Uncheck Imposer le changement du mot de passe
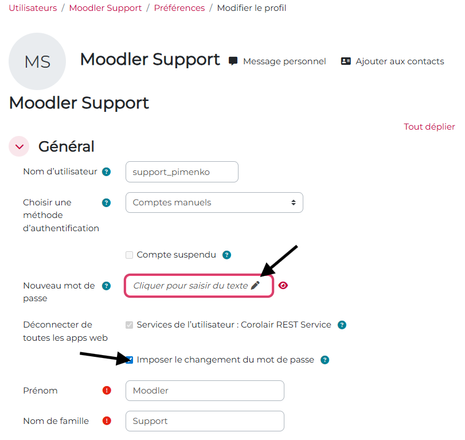 [x=130, y=360]
